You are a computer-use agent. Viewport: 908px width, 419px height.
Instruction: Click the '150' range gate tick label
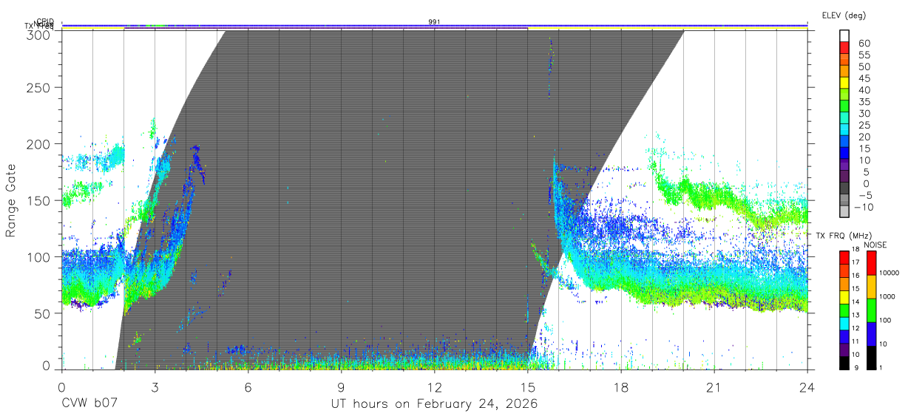click(x=38, y=200)
